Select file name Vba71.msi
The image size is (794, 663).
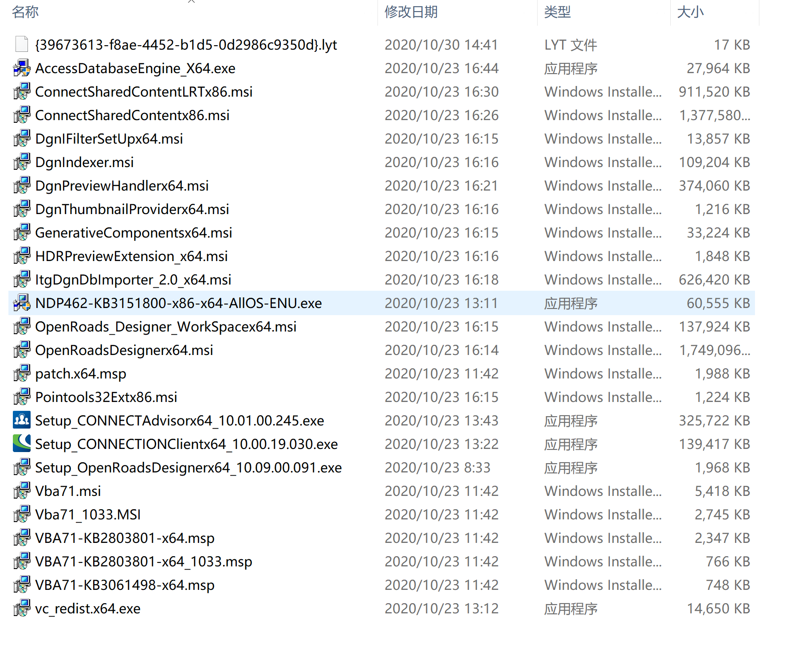coord(68,491)
